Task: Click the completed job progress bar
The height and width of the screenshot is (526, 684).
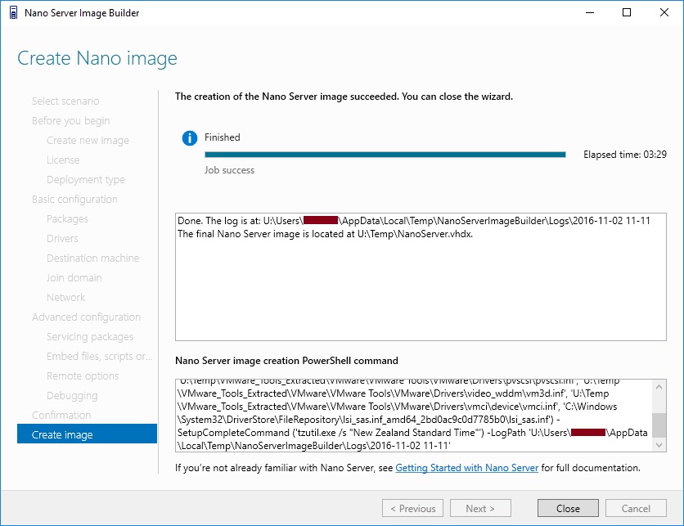Action: [x=385, y=155]
